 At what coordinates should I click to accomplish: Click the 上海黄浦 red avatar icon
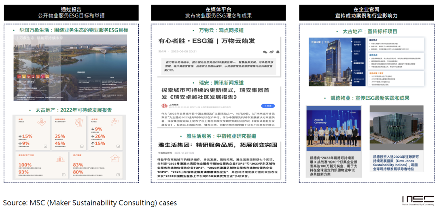point(164,106)
